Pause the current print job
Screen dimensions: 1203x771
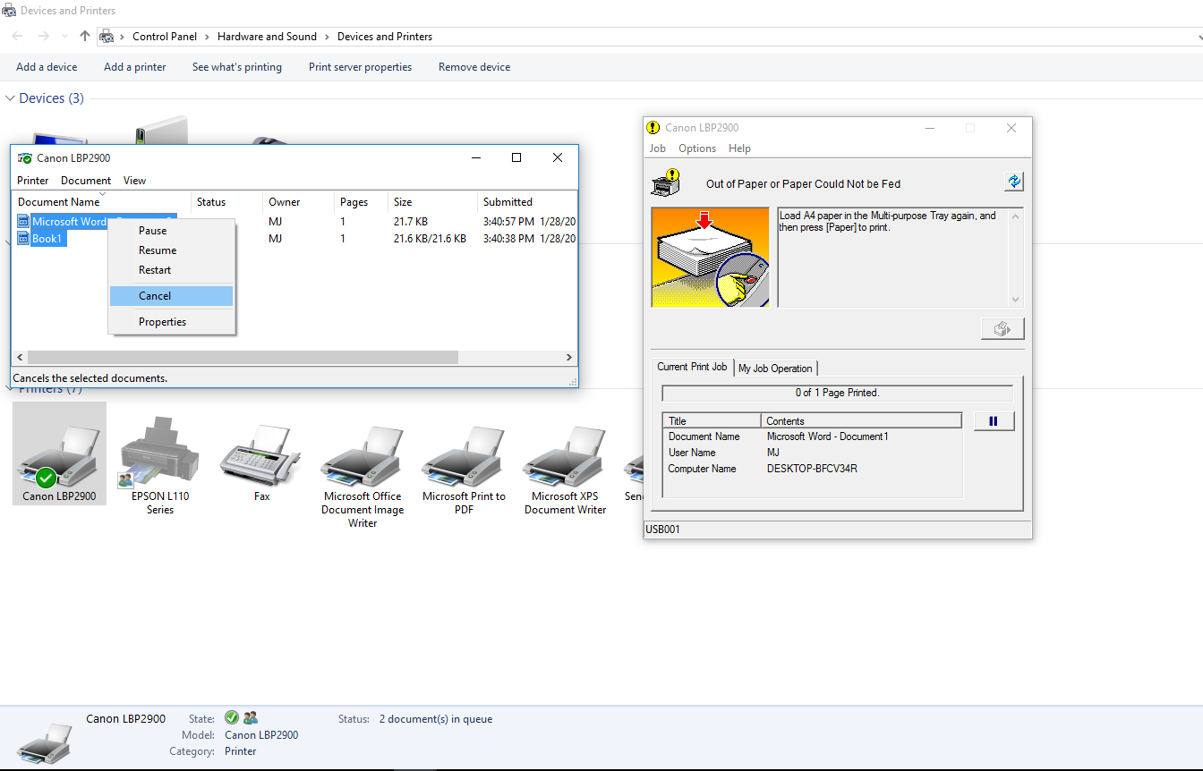pos(994,420)
